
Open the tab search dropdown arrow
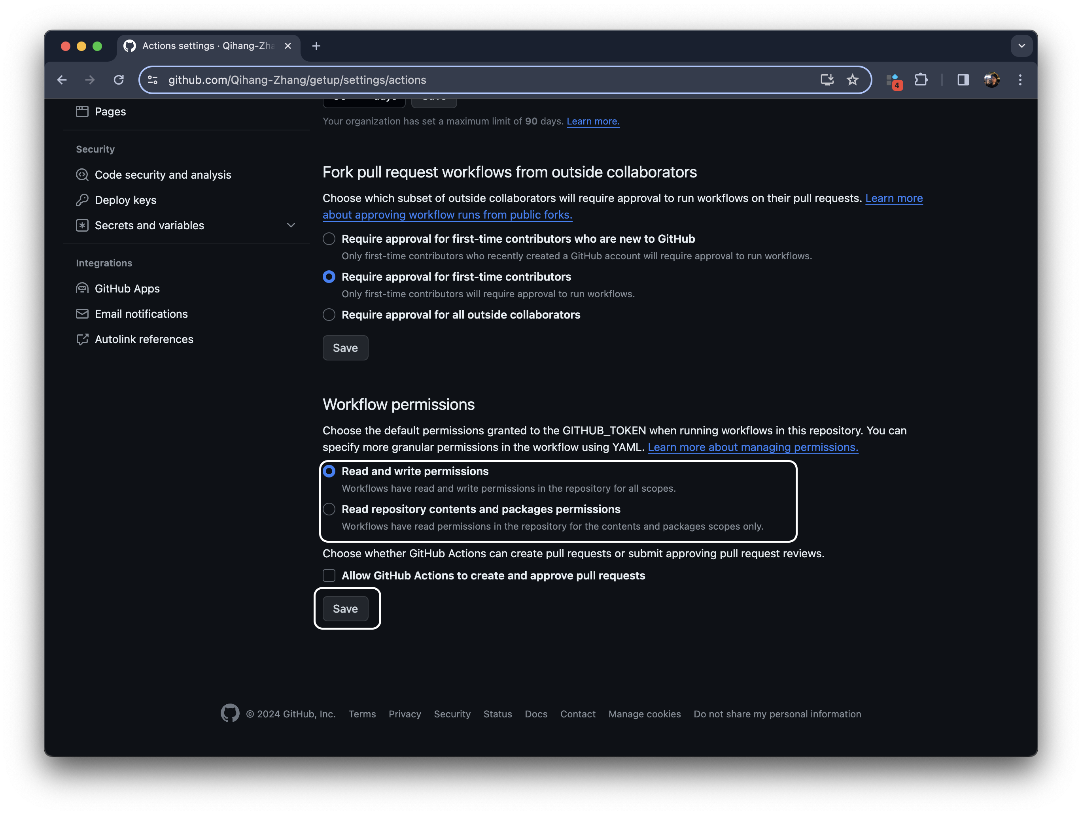pos(1021,46)
